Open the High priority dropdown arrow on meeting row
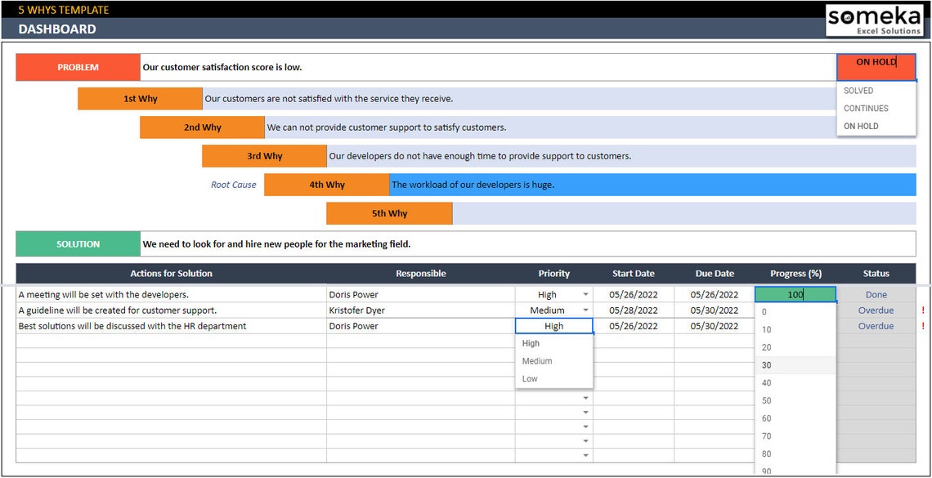 coord(585,294)
